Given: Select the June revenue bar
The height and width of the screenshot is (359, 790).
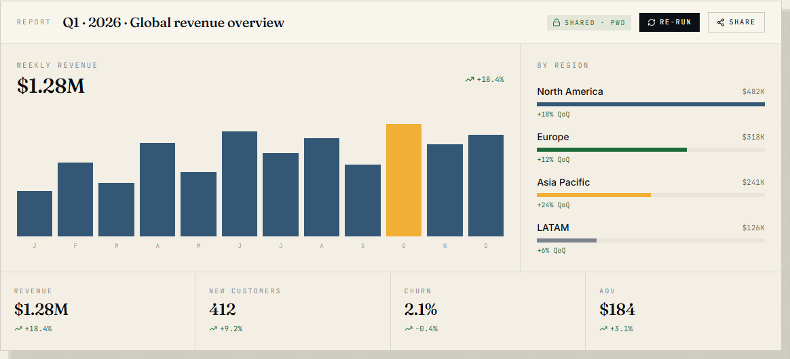Looking at the screenshot, I should pyautogui.click(x=240, y=184).
